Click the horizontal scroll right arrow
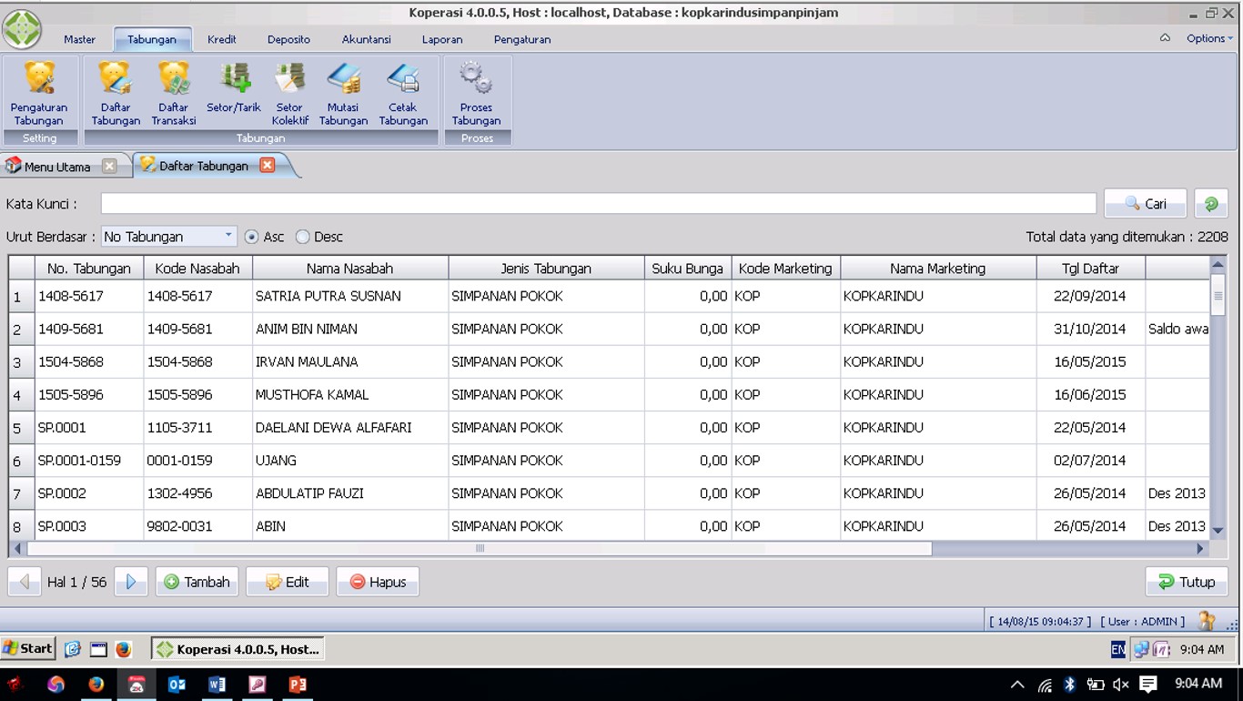The image size is (1243, 701). point(1200,548)
